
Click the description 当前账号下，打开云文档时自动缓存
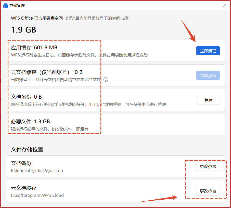(56, 80)
